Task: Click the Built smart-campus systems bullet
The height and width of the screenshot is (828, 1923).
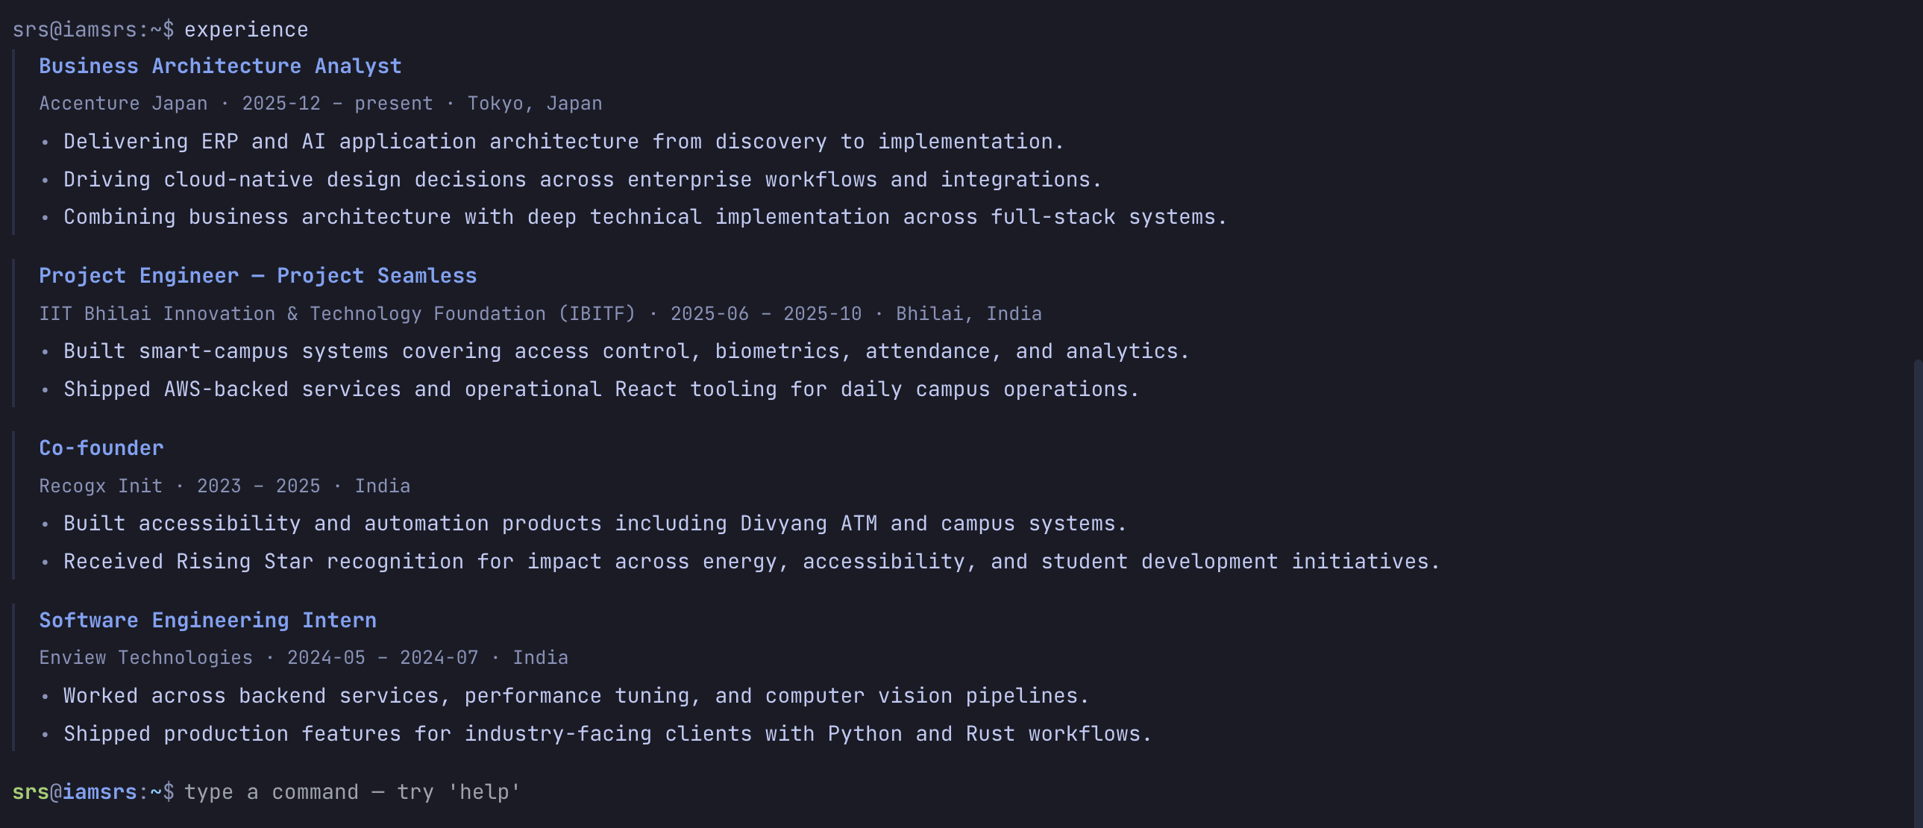Action: pos(626,351)
